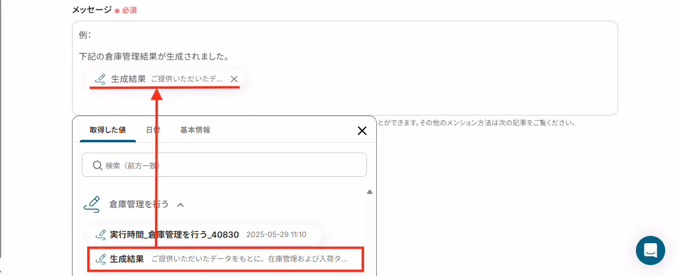The height and width of the screenshot is (276, 678).
Task: Select the 実行時間_倉庫管理を行う_40830 value
Action: click(204, 235)
